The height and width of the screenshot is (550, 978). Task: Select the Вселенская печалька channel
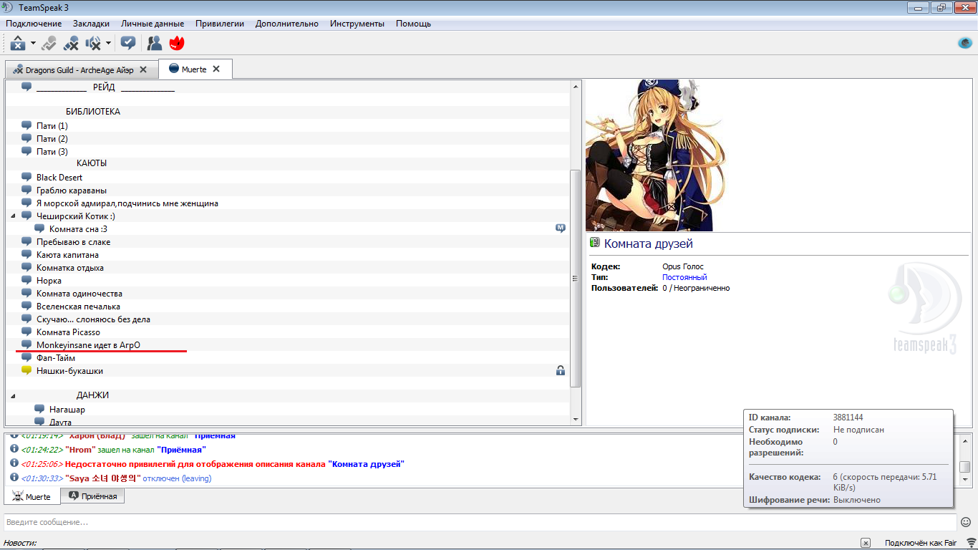(x=78, y=307)
